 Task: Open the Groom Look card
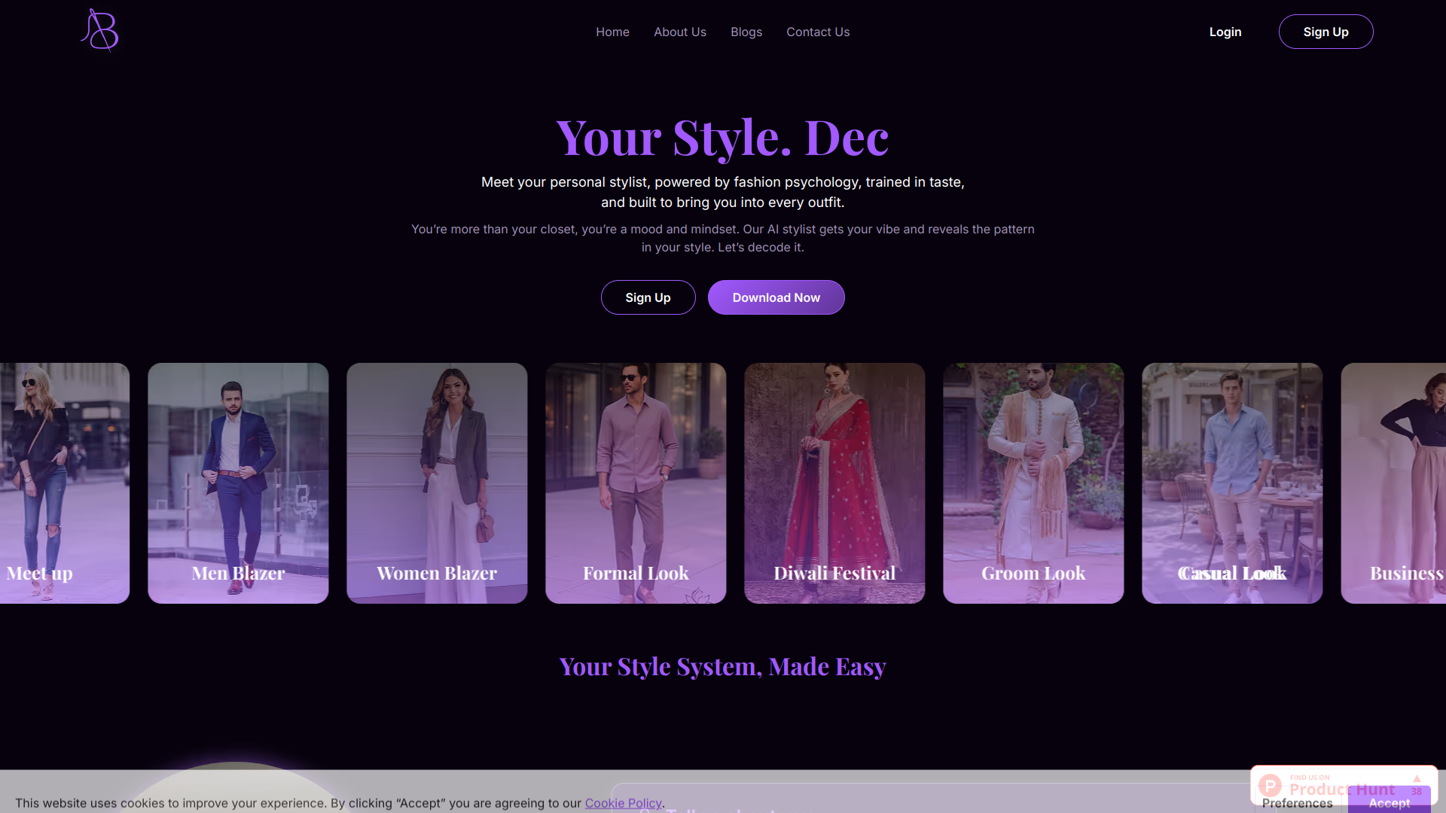(1033, 483)
